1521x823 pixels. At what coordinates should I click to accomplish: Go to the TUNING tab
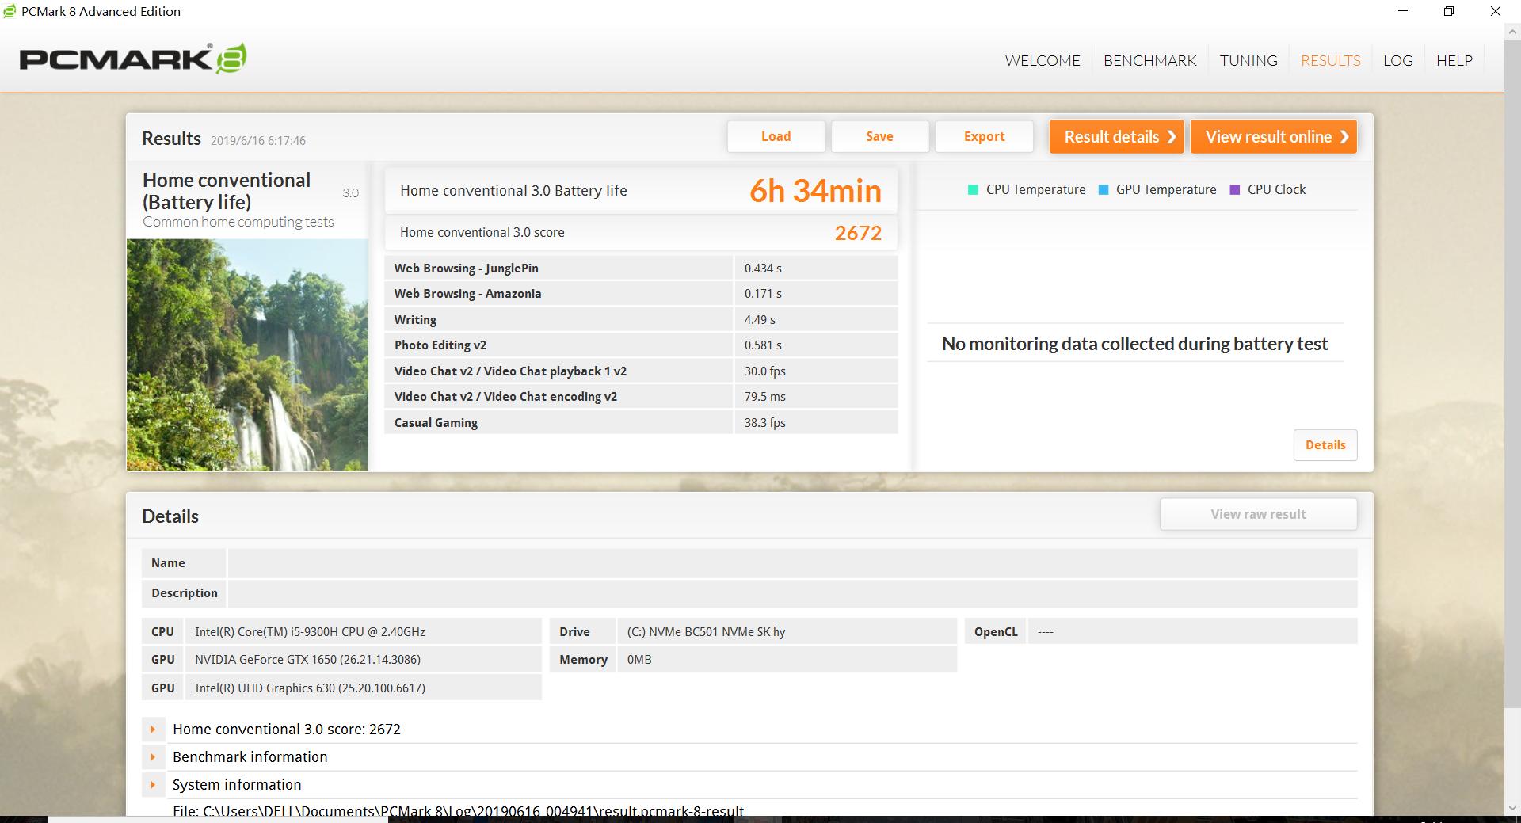pos(1248,60)
